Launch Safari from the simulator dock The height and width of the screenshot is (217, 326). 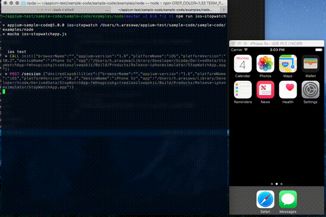pyautogui.click(x=265, y=199)
